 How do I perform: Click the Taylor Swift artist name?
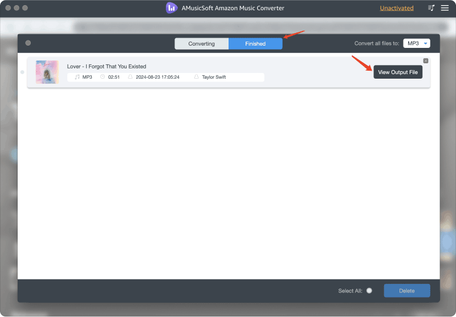pyautogui.click(x=214, y=77)
